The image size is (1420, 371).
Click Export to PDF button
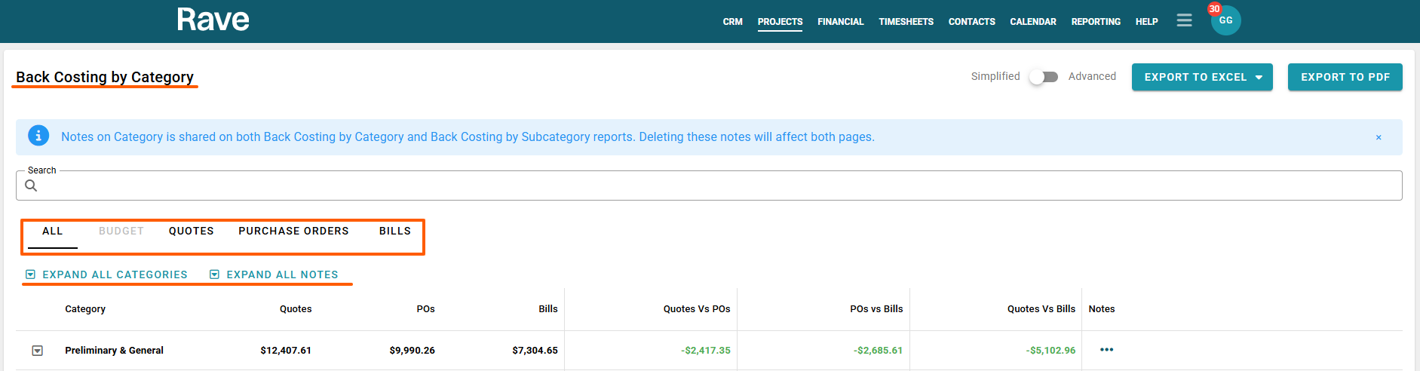click(x=1345, y=77)
